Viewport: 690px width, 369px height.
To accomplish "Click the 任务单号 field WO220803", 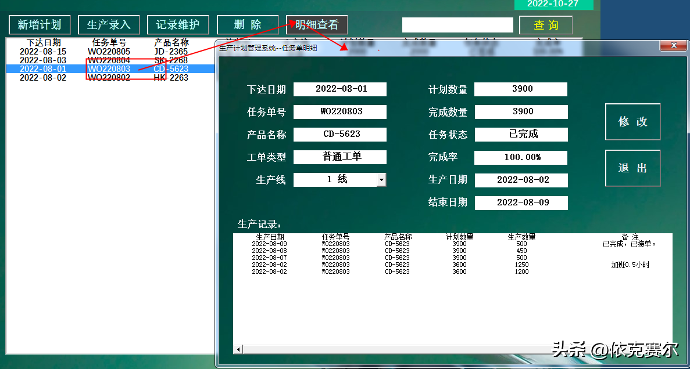I will pyautogui.click(x=340, y=111).
